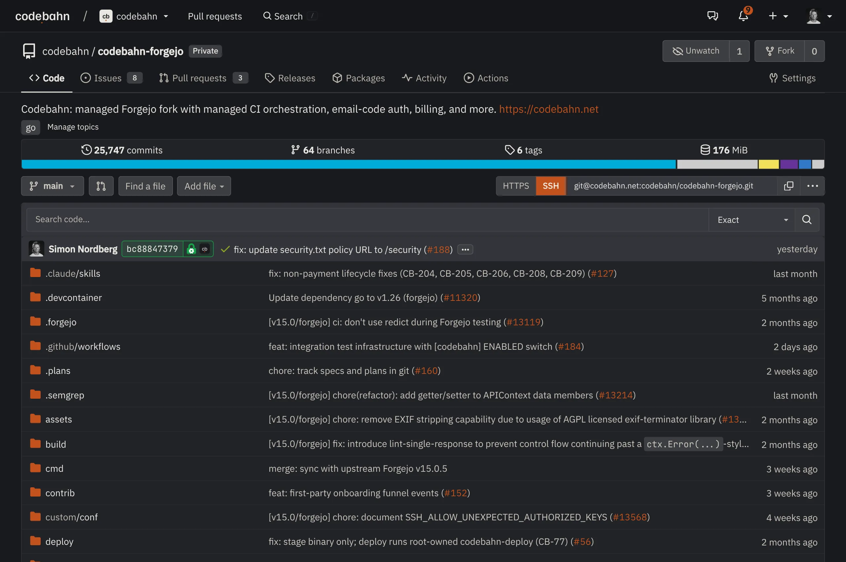Viewport: 846px width, 562px height.
Task: Click the compare pull request icon button
Action: (101, 186)
